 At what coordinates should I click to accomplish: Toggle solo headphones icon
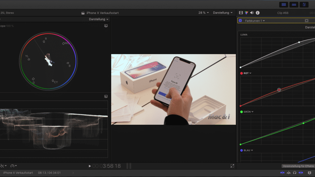coord(295,173)
